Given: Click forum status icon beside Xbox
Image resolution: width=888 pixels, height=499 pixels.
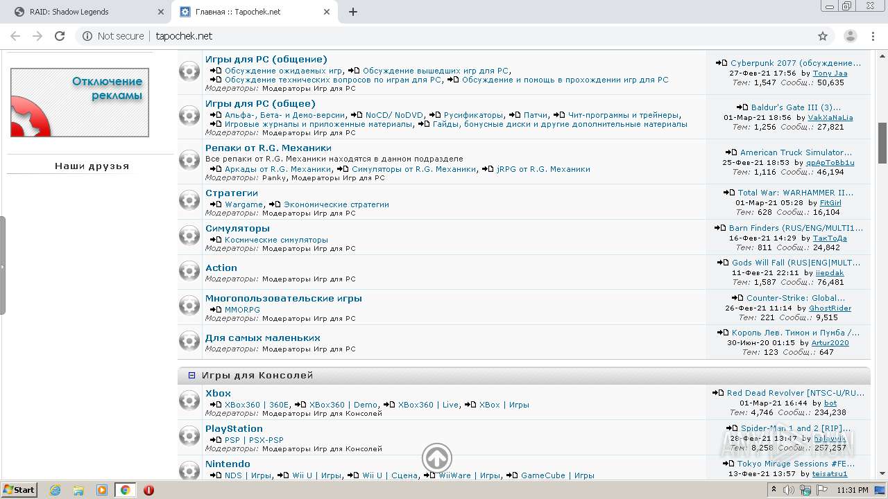Looking at the screenshot, I should 189,401.
